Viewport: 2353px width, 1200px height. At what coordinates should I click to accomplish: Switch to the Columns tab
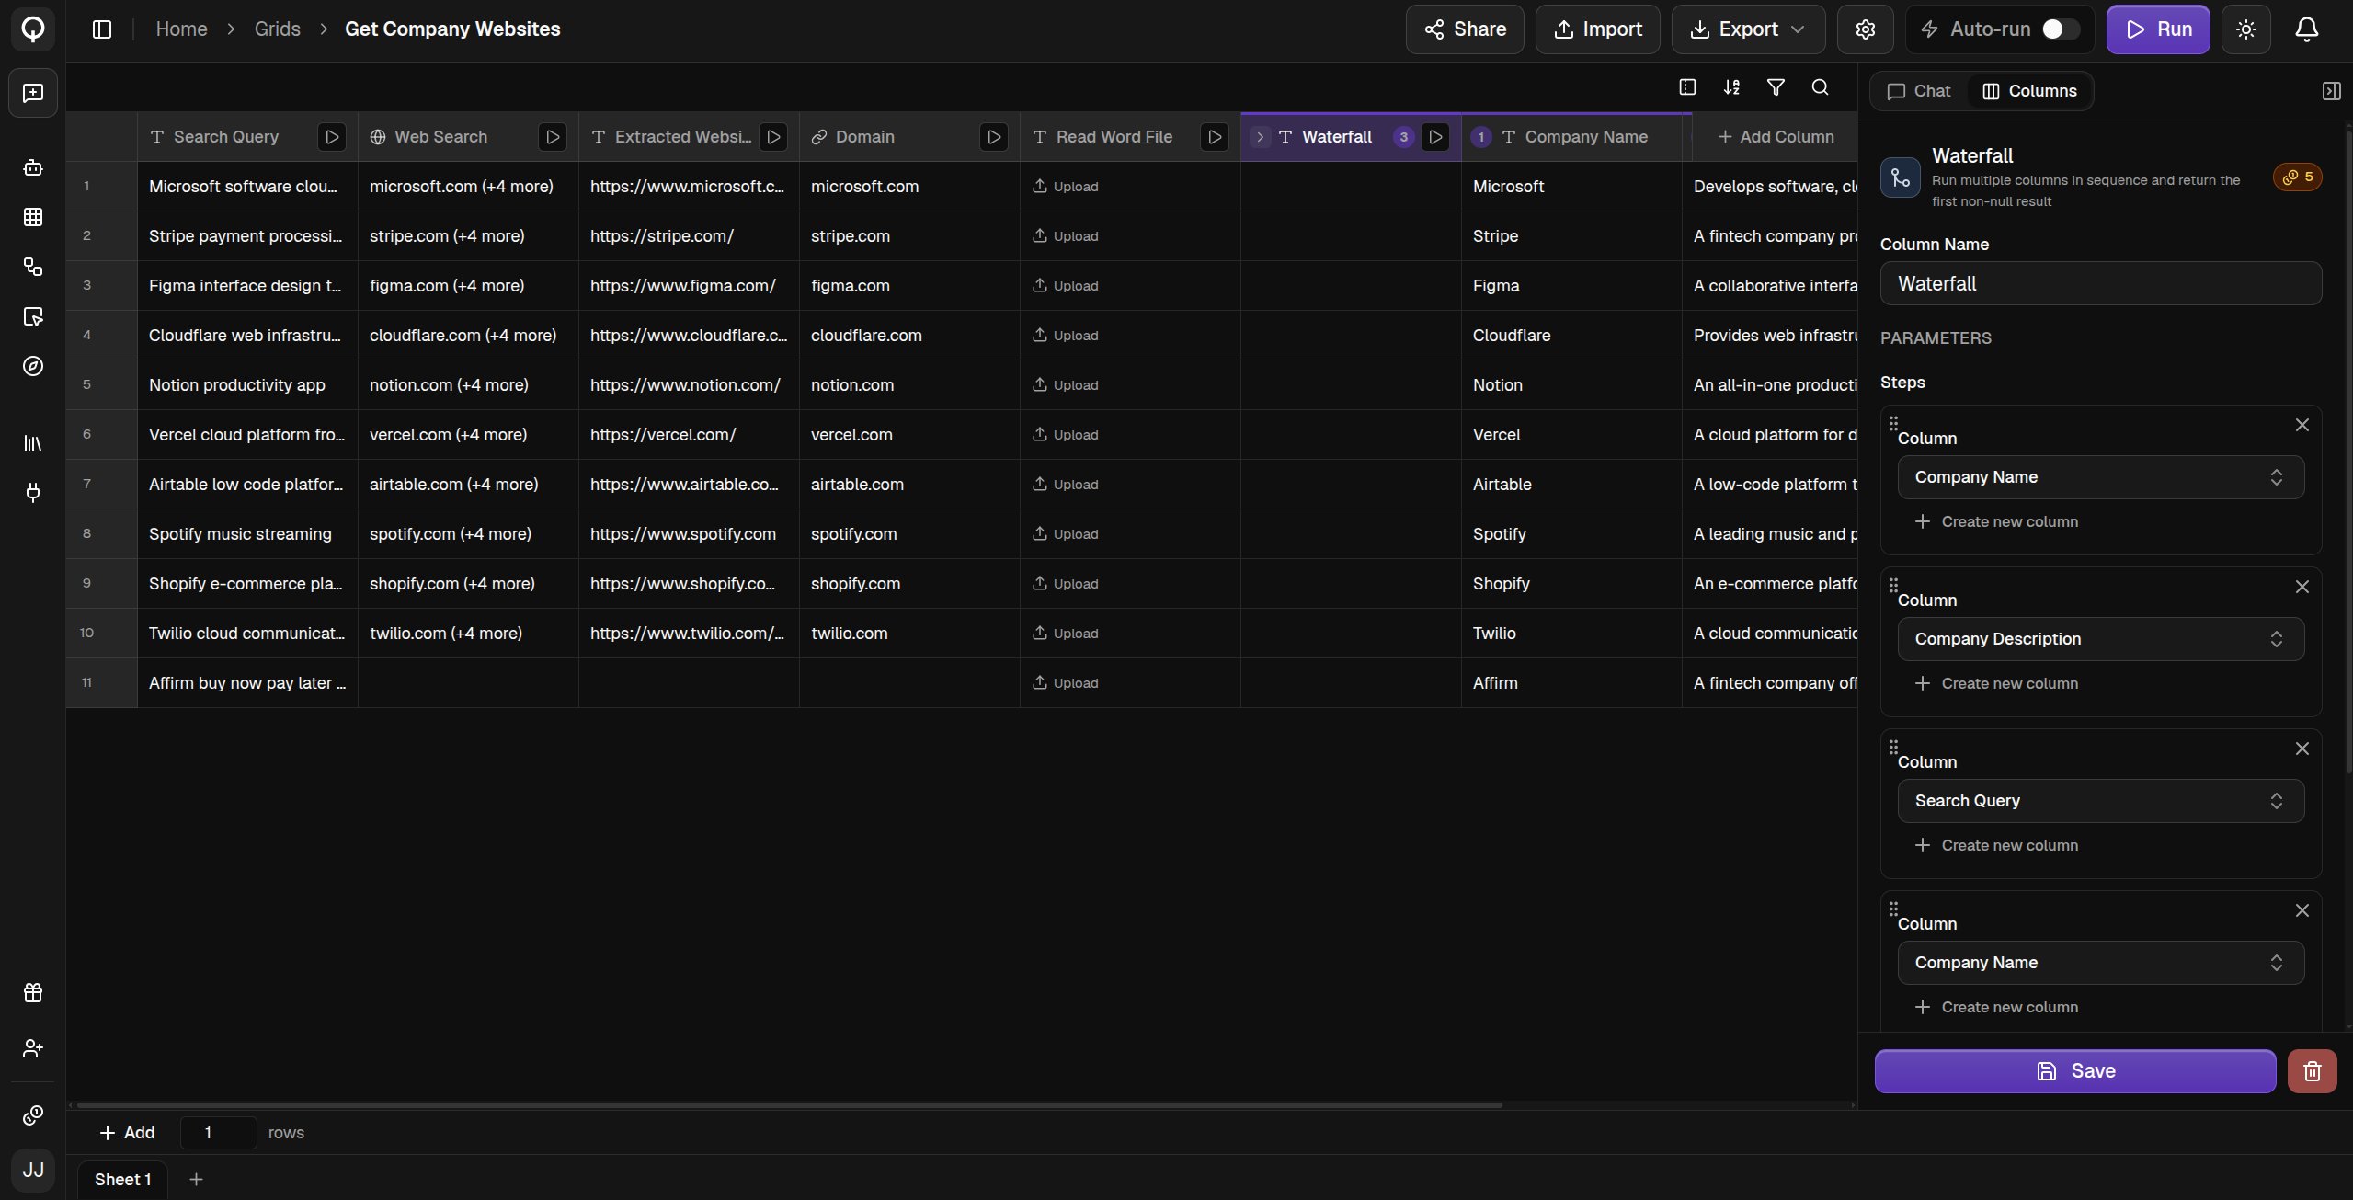[2029, 91]
